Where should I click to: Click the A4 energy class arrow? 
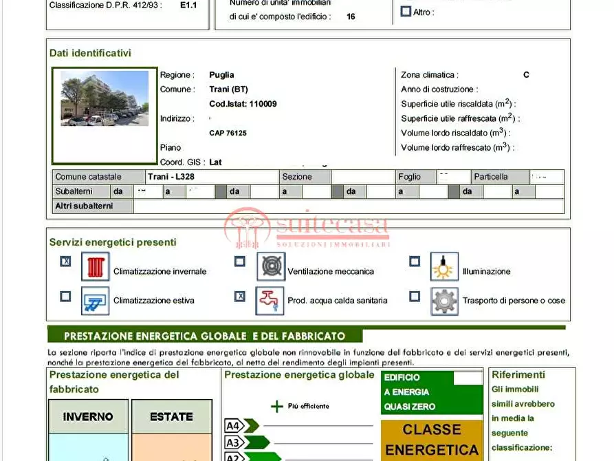tap(239, 427)
